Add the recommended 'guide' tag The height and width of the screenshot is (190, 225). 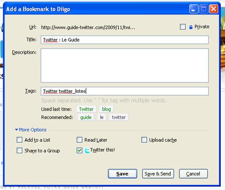[86, 117]
